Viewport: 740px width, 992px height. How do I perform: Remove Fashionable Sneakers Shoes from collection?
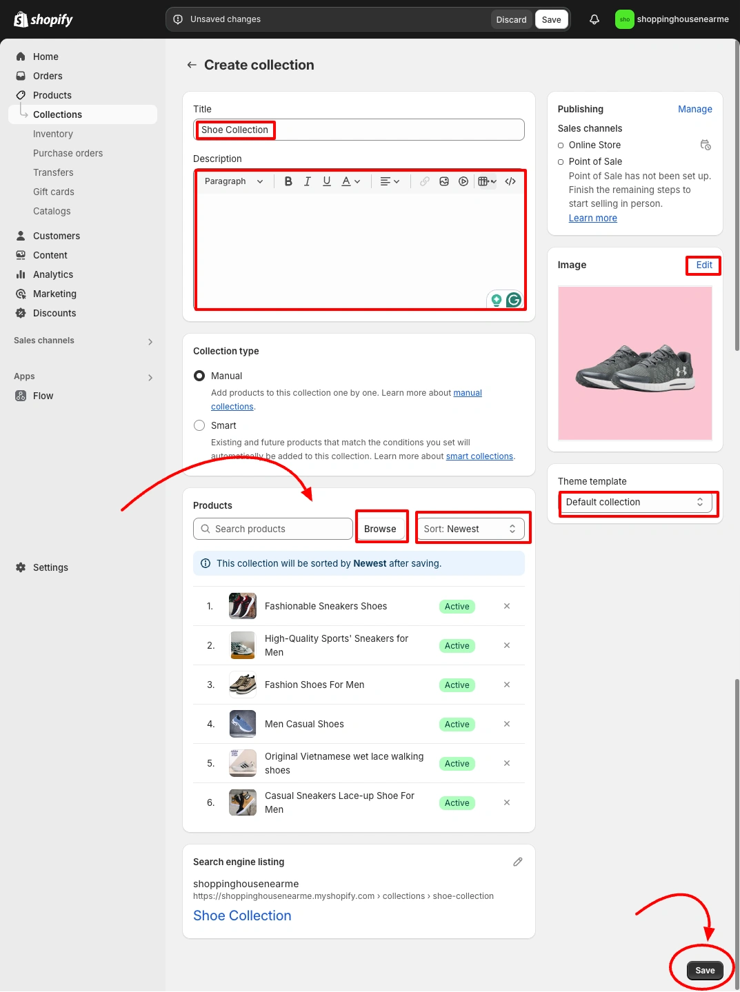507,606
